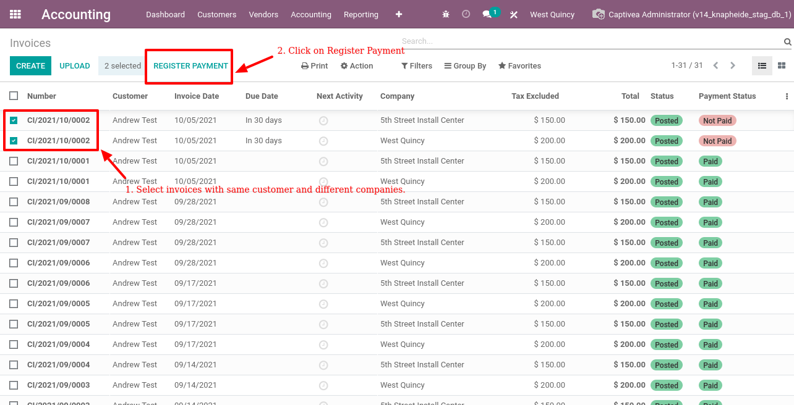Click activity clock for CI/2021/09/0006 West Quincy row

click(323, 264)
